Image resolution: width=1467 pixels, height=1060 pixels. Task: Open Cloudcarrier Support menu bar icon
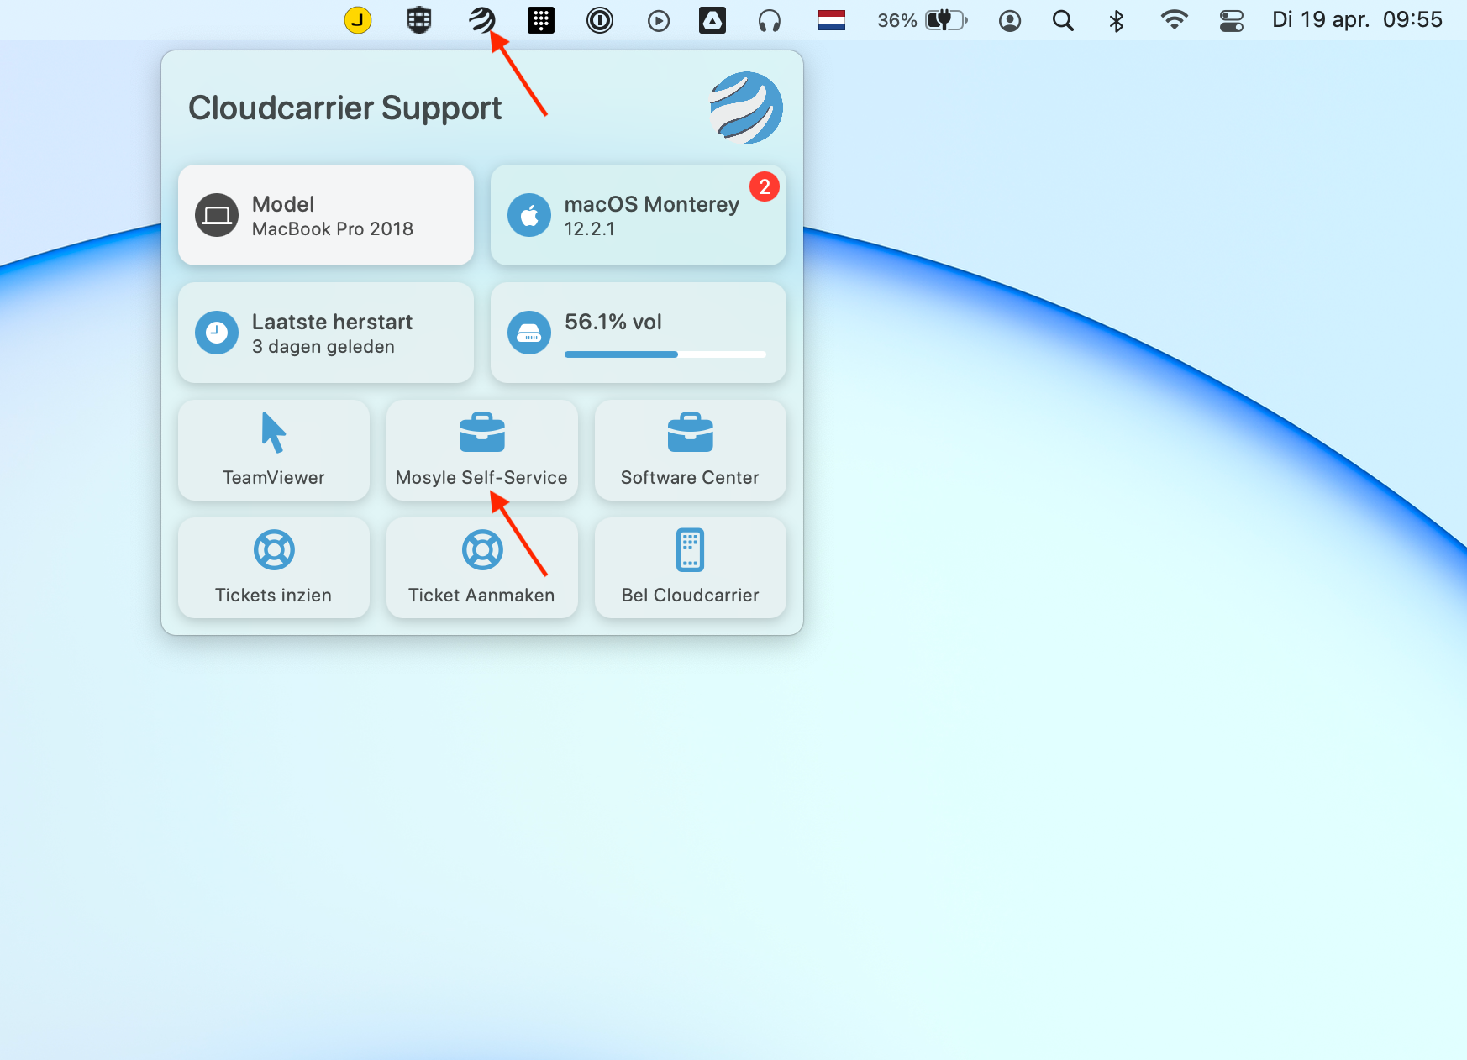(481, 19)
